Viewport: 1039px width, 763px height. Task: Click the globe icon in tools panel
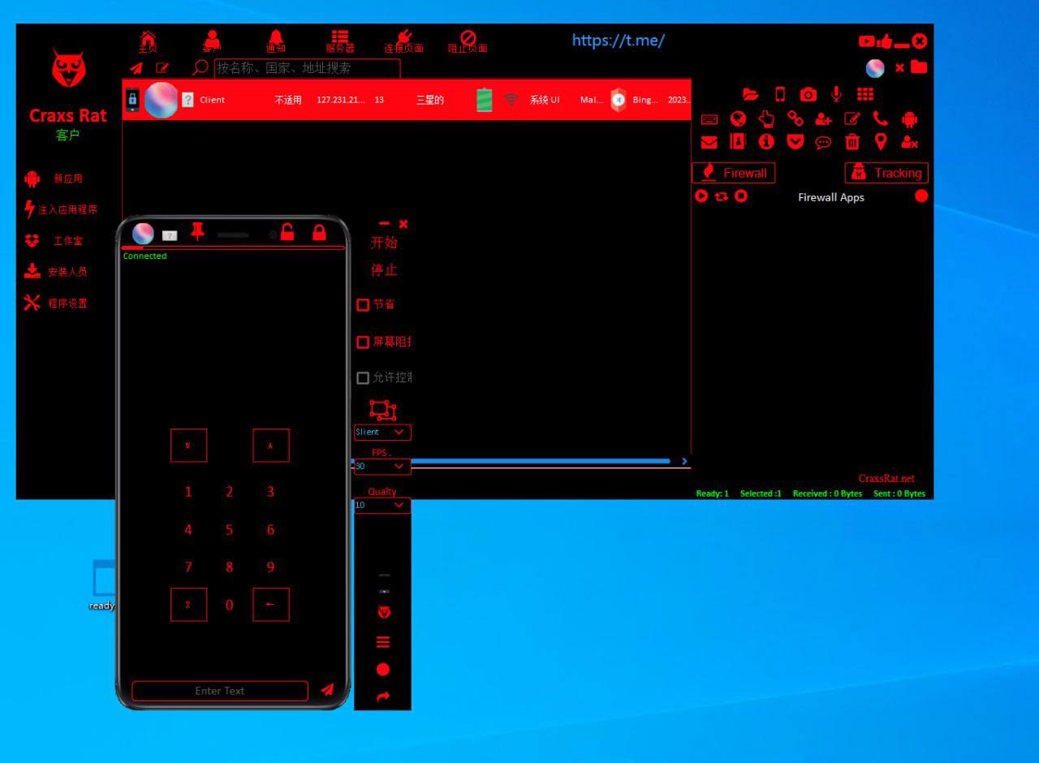point(738,119)
